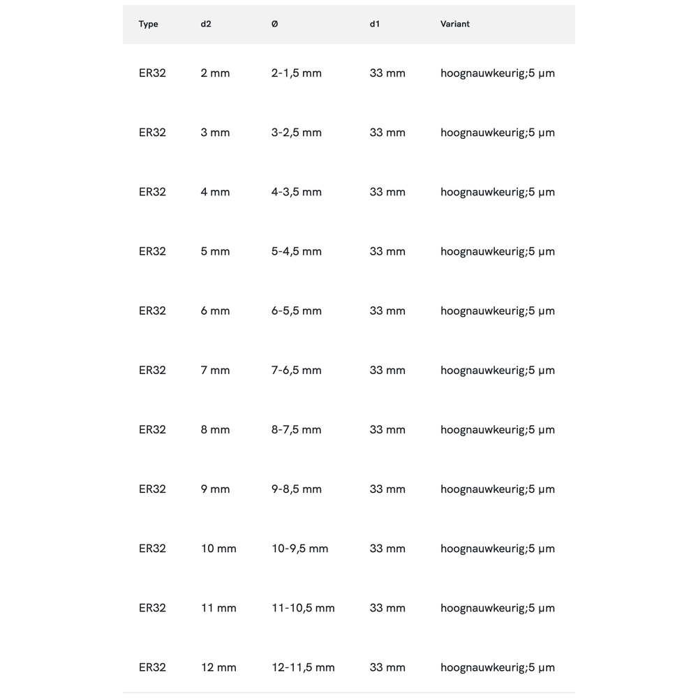Select the 9-8,5 mm range cell

coord(297,489)
